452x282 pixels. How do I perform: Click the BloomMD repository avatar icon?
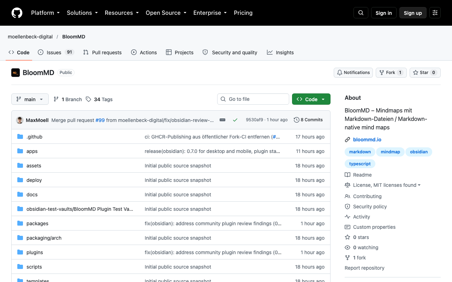16,73
